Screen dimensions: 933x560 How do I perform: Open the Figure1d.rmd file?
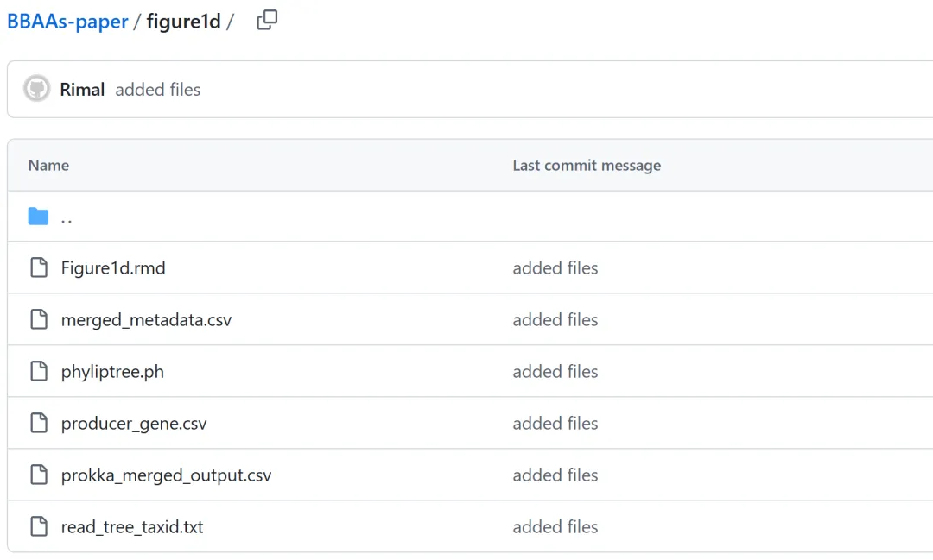(x=113, y=268)
